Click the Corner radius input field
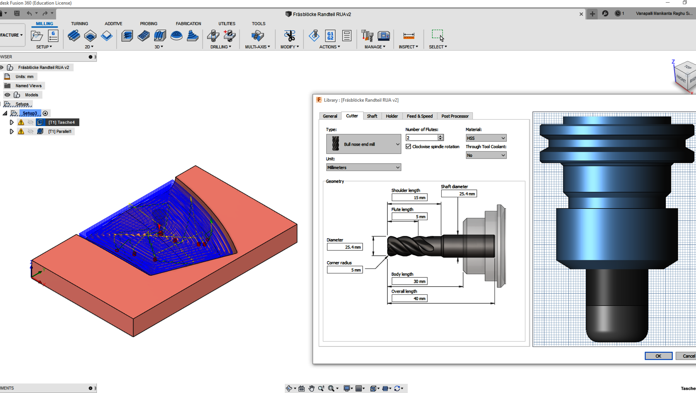696x393 pixels. pos(345,270)
